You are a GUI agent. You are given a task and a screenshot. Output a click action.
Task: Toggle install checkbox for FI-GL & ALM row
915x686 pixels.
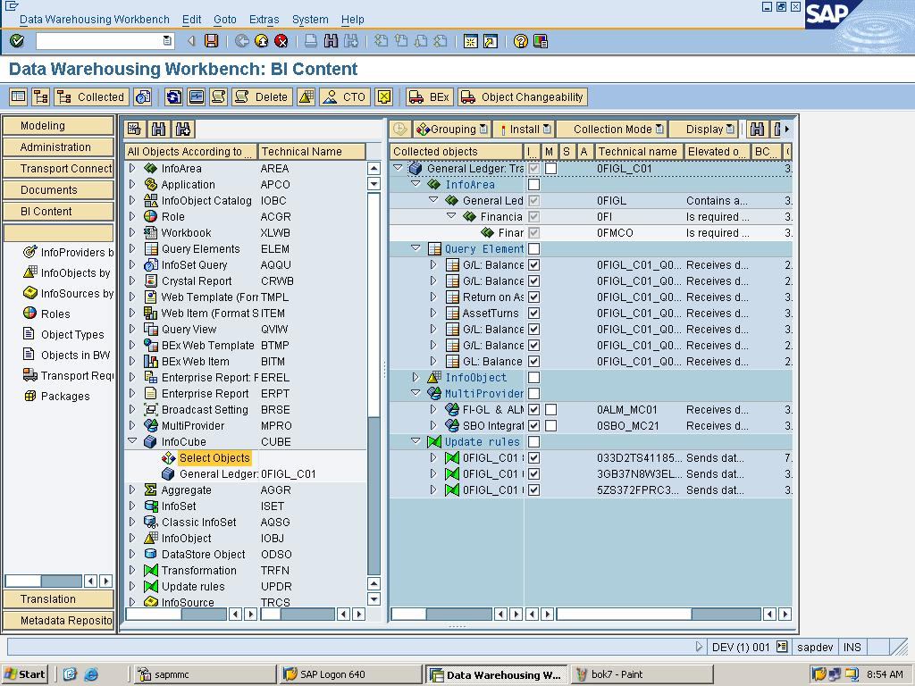point(534,409)
